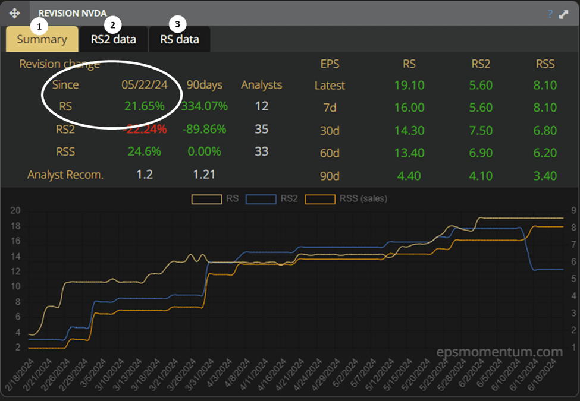Image resolution: width=580 pixels, height=401 pixels.
Task: Click the RS column header beside EPS
Action: (x=409, y=64)
